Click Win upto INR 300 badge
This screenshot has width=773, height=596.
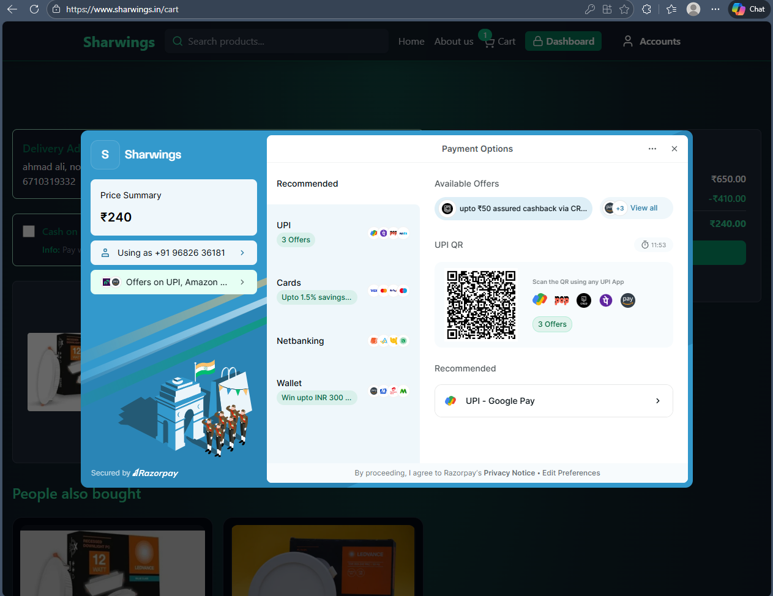pos(316,398)
